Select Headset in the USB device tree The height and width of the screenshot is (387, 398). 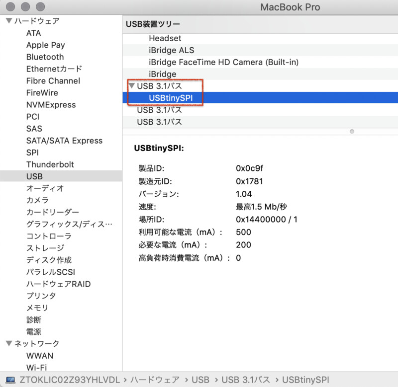click(x=165, y=38)
